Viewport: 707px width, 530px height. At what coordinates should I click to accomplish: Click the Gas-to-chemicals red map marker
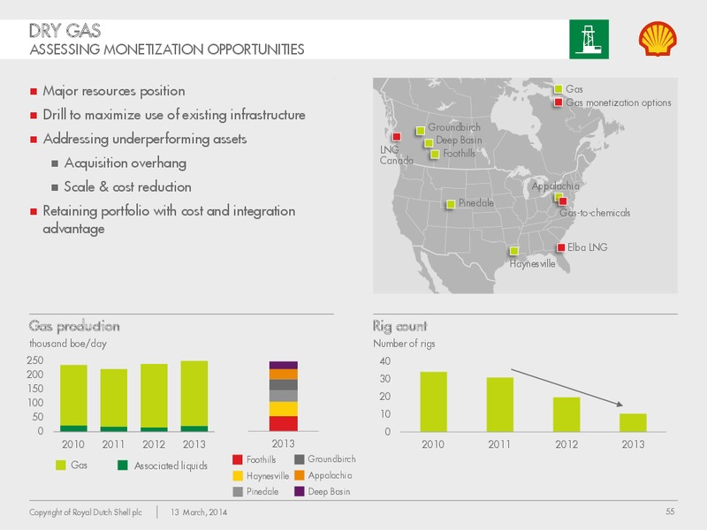click(563, 201)
